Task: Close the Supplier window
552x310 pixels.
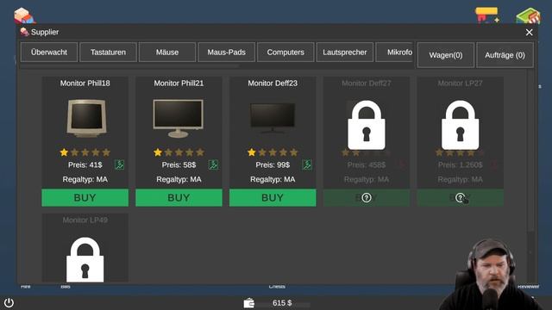Action: (x=529, y=33)
